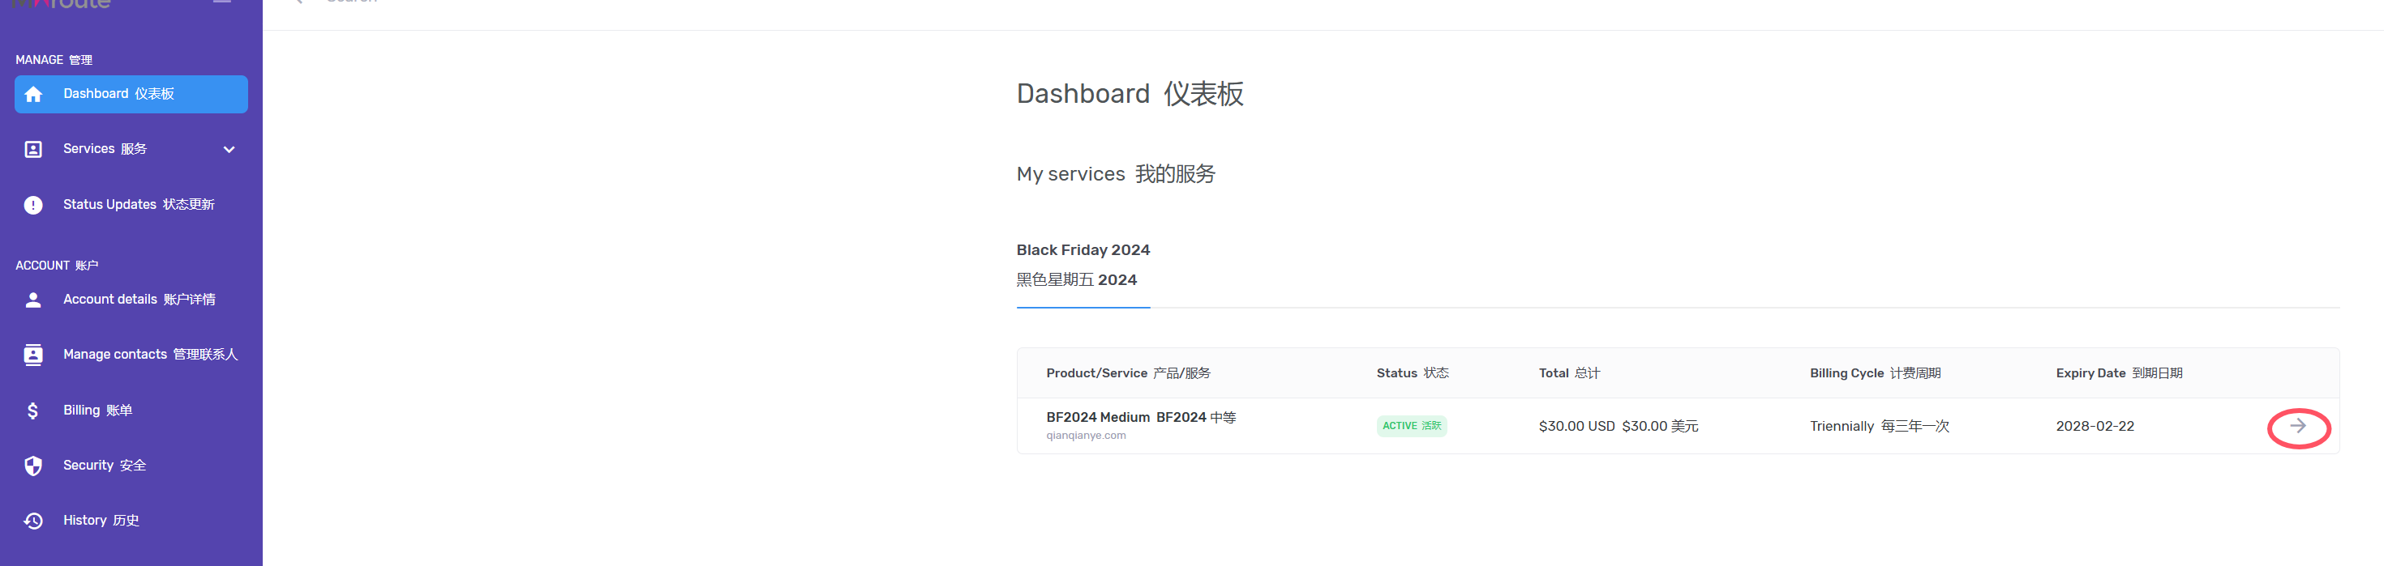Click the My services heading
Screen dimensions: 2384x566
[1115, 174]
